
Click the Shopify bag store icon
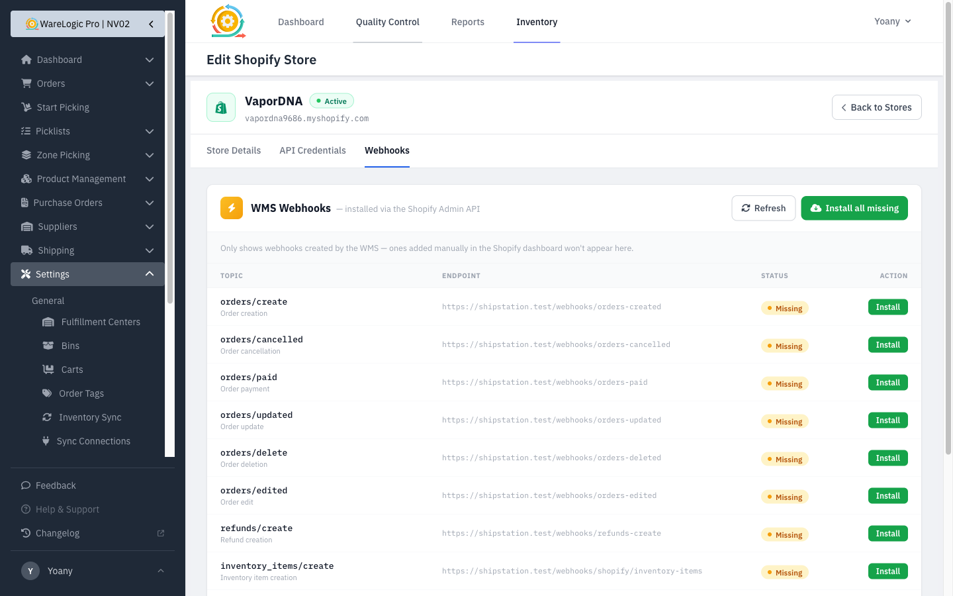pyautogui.click(x=221, y=107)
